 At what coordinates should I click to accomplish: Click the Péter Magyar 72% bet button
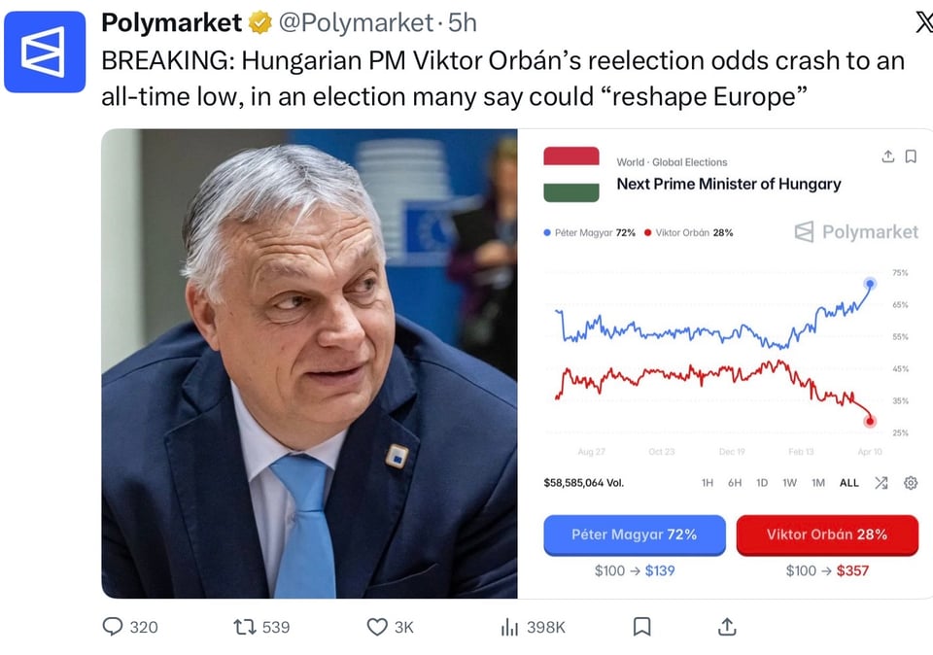(635, 534)
